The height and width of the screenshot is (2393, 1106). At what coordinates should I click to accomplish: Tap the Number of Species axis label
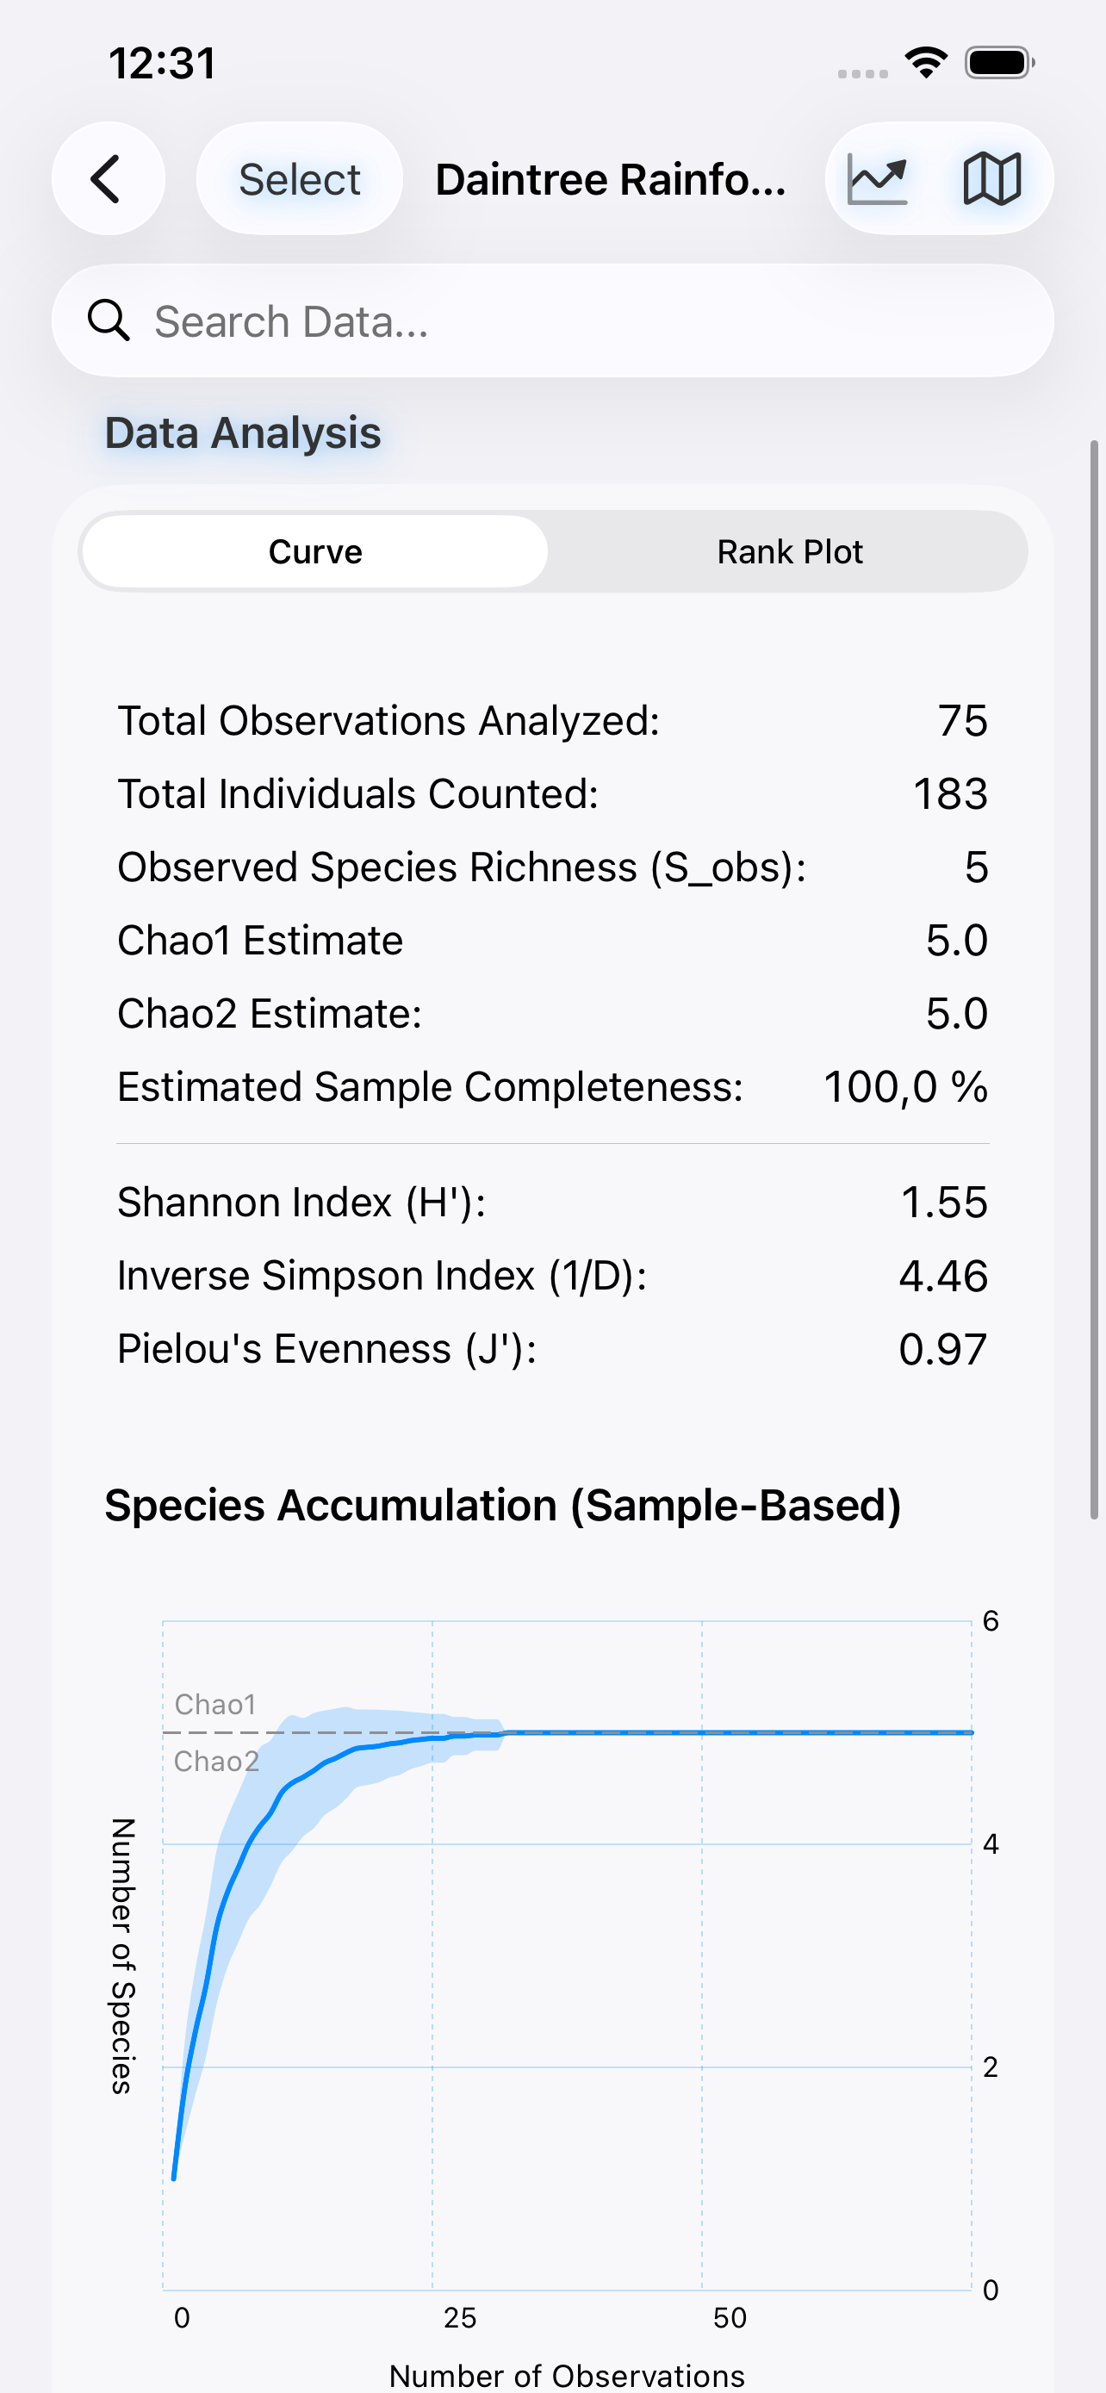[122, 1955]
